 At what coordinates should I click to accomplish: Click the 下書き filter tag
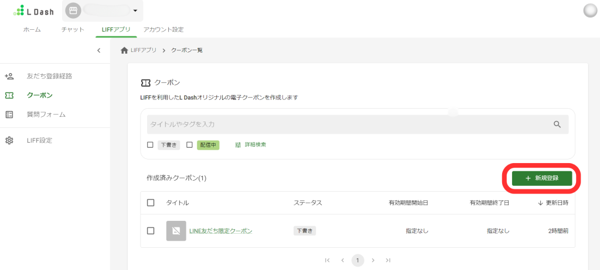tap(169, 145)
